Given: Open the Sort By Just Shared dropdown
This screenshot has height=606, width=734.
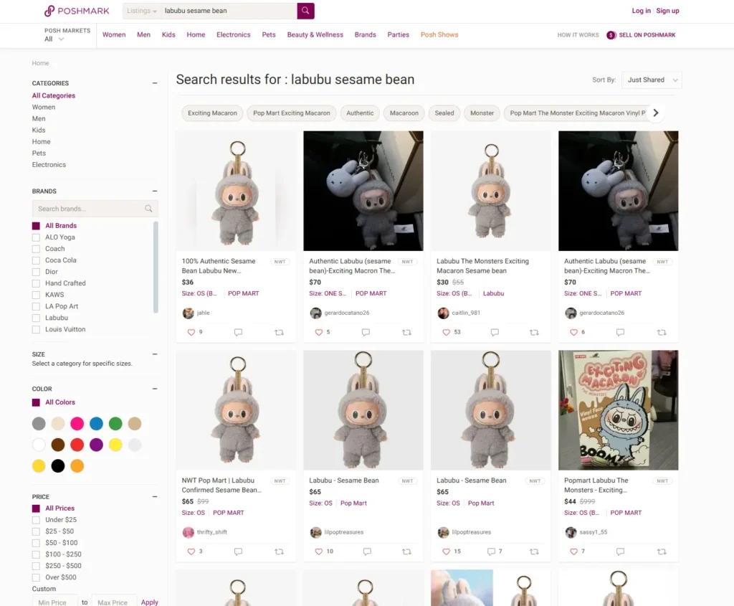Looking at the screenshot, I should (x=651, y=80).
